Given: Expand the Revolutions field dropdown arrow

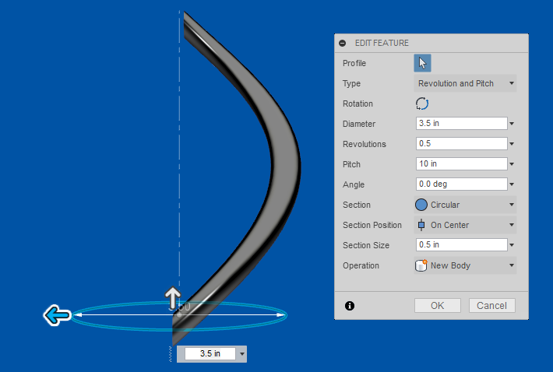Looking at the screenshot, I should coord(512,144).
